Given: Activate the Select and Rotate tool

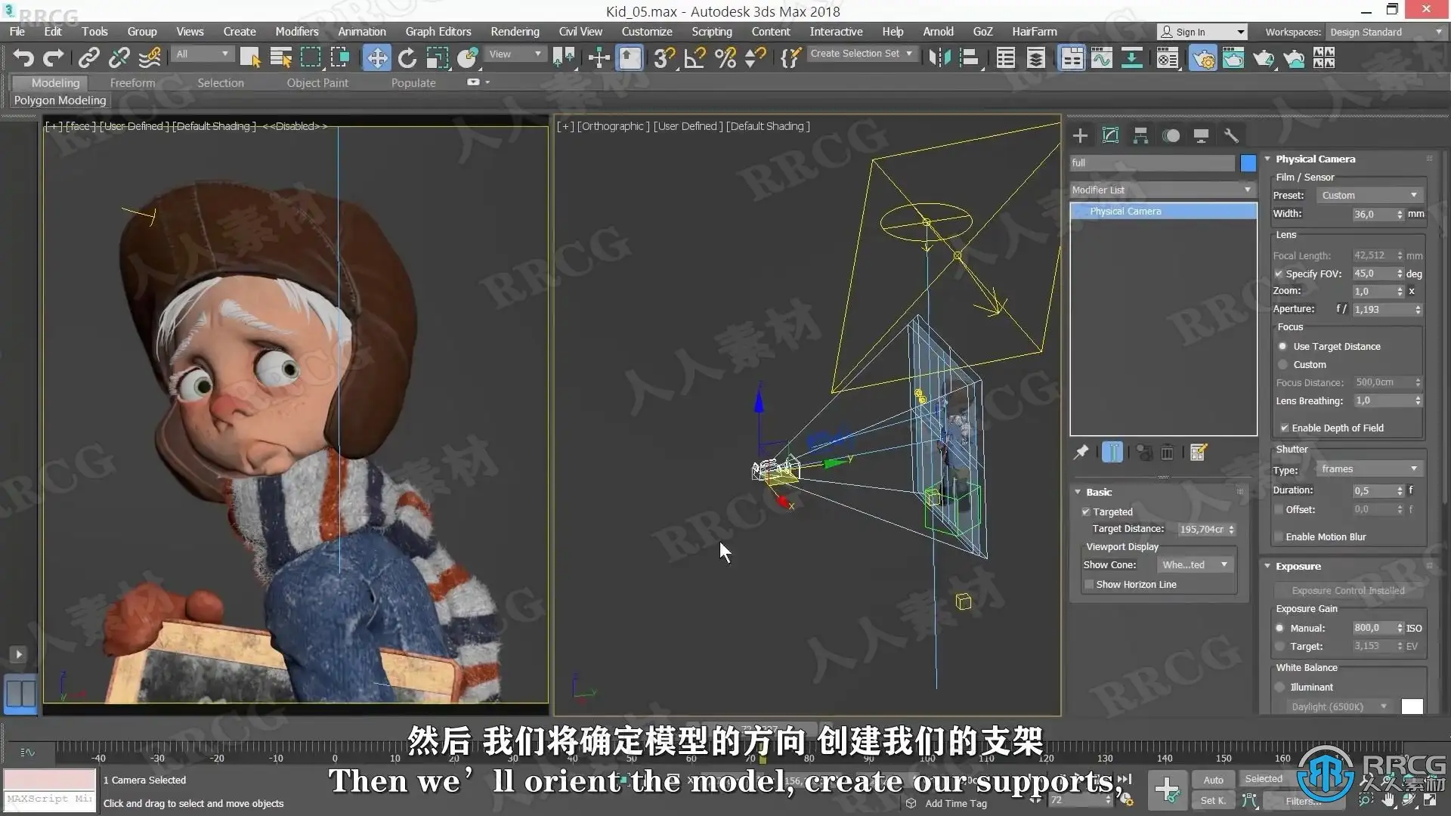Looking at the screenshot, I should click(x=407, y=57).
